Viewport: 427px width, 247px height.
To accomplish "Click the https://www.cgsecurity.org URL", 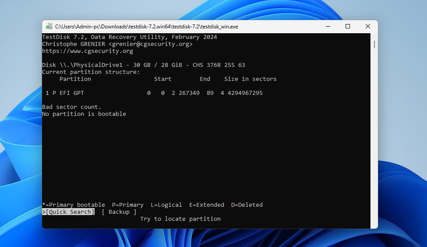I will pos(88,51).
